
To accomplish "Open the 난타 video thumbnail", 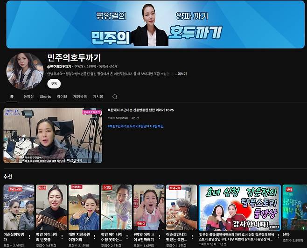I will [x=295, y=207].
